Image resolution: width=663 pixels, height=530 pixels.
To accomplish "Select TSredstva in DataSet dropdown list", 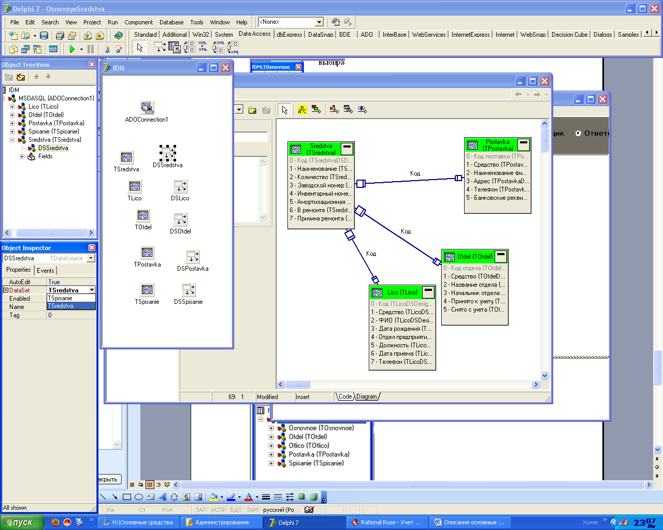I will [71, 306].
